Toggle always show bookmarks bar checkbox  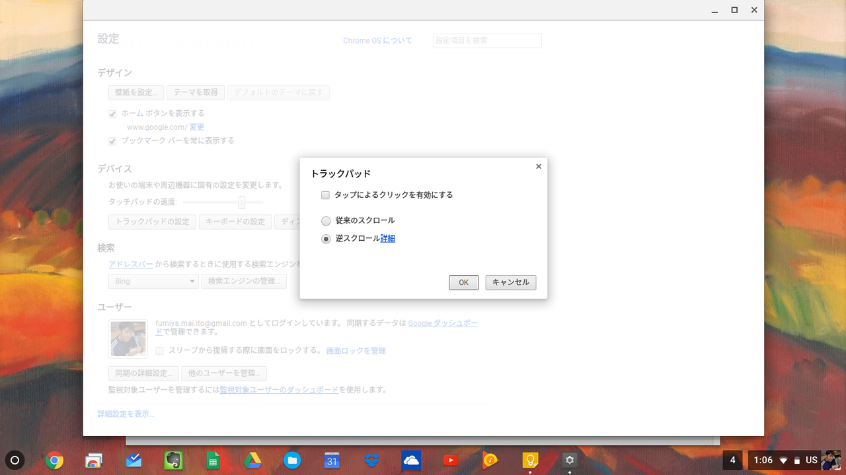pyautogui.click(x=112, y=141)
